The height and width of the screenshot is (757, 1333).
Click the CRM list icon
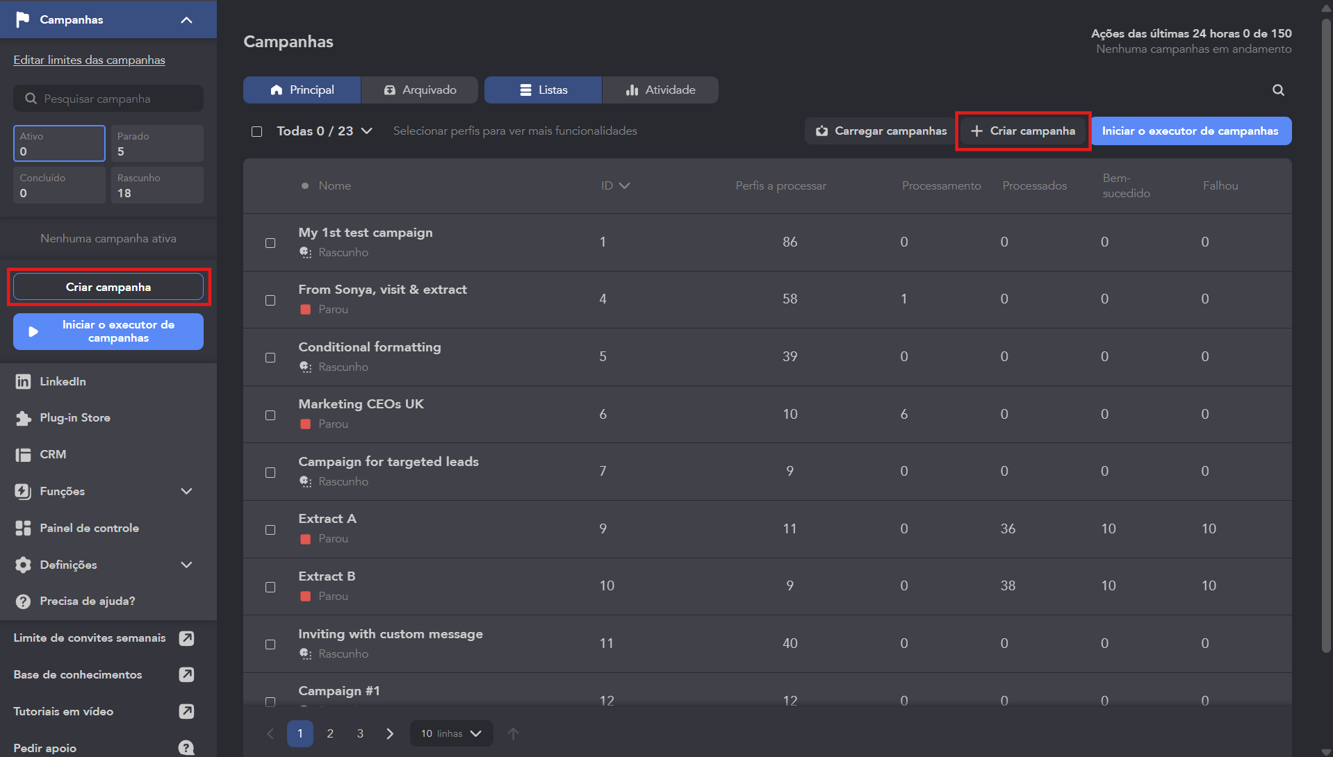pos(23,454)
